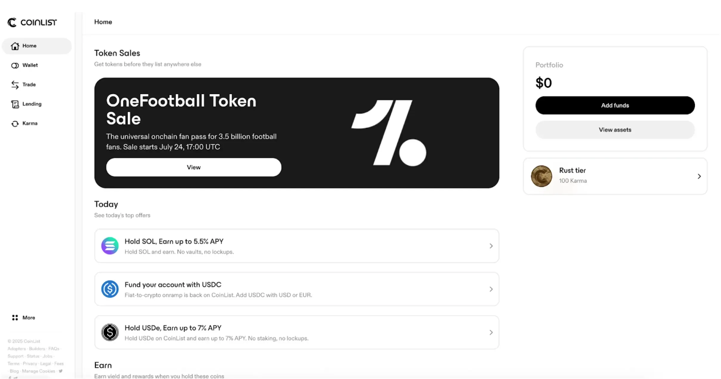The image size is (721, 379).
Task: Open Rust tier details via its chevron
Action: pyautogui.click(x=699, y=176)
